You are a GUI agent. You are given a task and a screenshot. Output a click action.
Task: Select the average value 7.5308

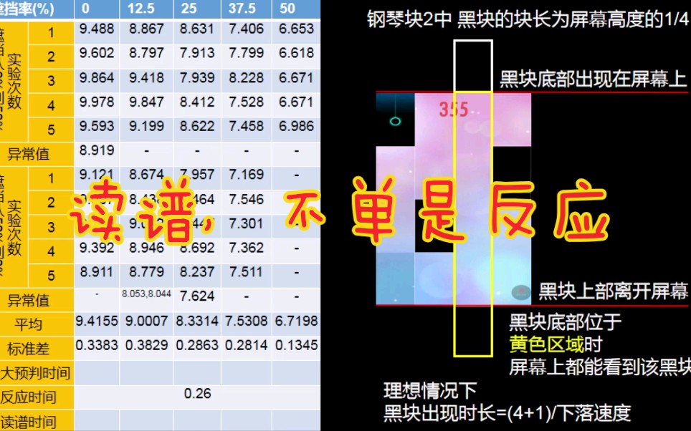[246, 321]
